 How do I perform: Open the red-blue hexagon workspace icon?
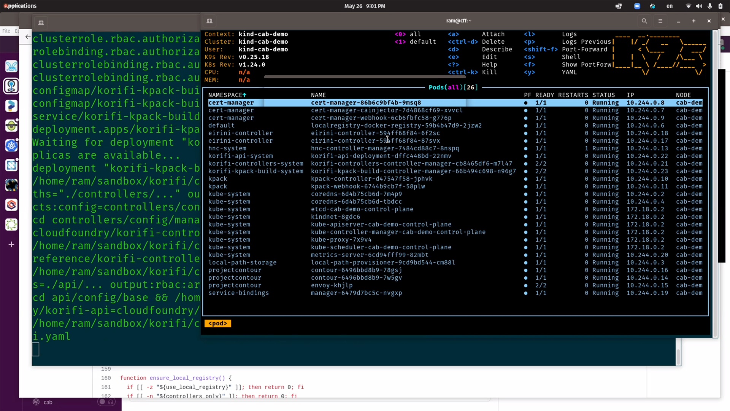click(11, 205)
